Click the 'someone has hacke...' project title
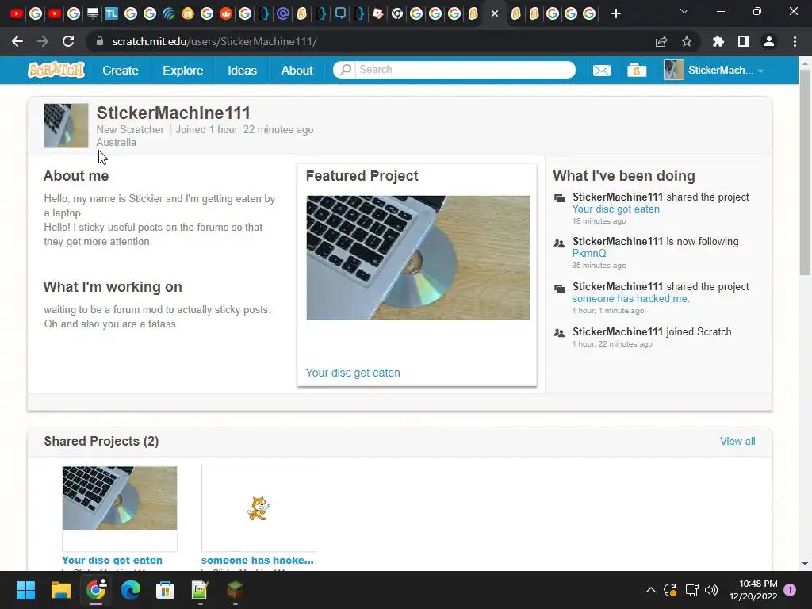The image size is (812, 609). (258, 561)
